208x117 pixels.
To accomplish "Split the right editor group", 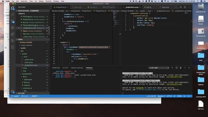I will click(x=185, y=7).
